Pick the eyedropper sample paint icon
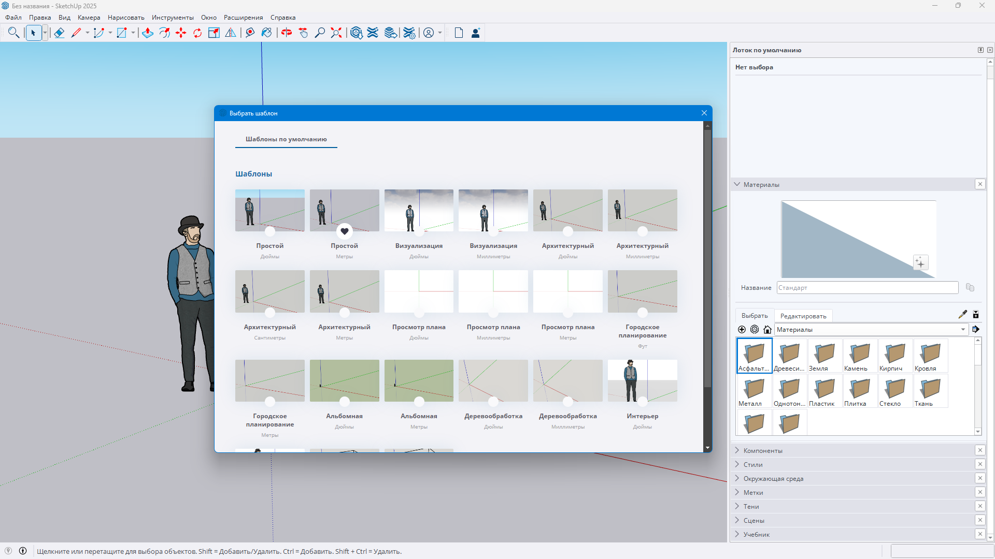This screenshot has height=559, width=995. coord(962,315)
